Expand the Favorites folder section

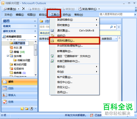(x=35, y=26)
